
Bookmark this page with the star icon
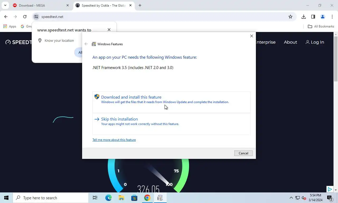290,17
